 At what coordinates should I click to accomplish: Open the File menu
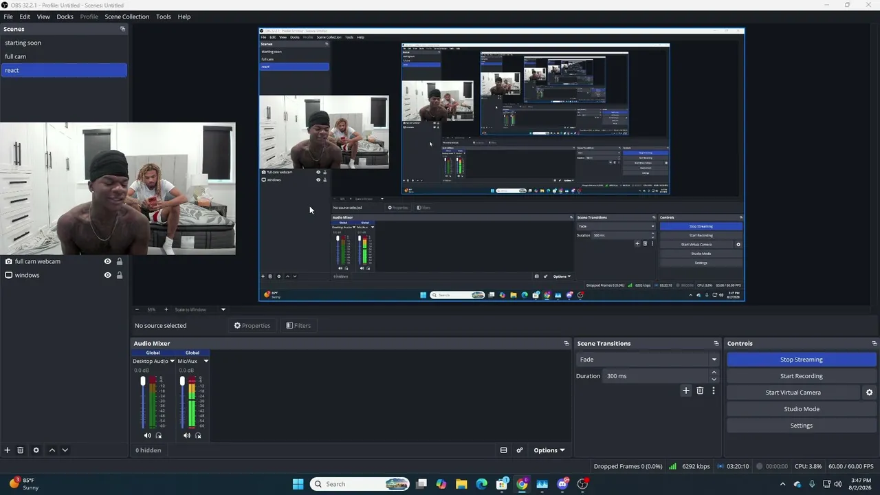(8, 16)
